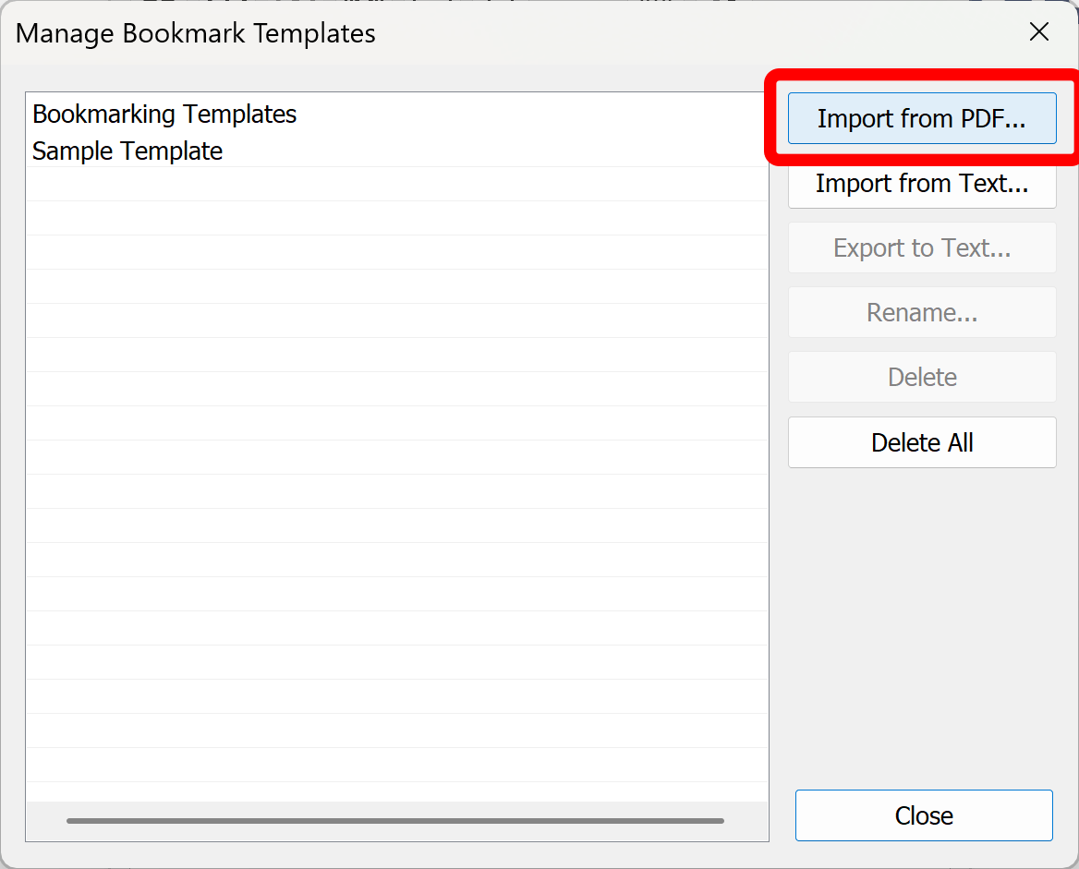Image resolution: width=1079 pixels, height=869 pixels.
Task: Select the Bookmarking Templates entry
Action: (164, 114)
